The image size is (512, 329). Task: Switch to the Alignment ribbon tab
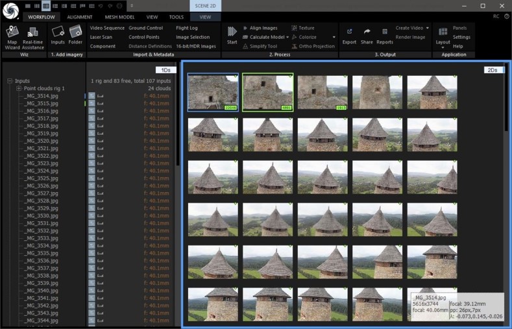(79, 17)
